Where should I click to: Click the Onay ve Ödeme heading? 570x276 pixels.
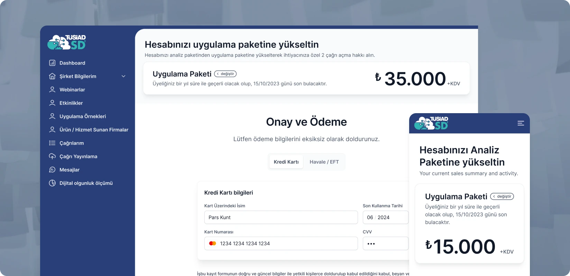pos(306,122)
